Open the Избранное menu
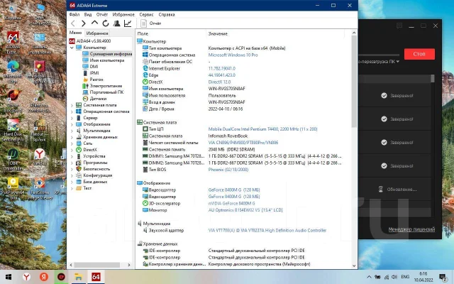Screen dimensions: 454x284 [123, 14]
